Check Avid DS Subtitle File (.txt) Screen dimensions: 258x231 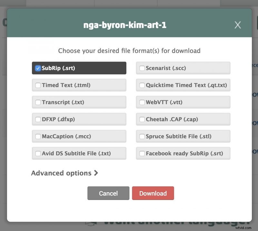[x=38, y=154]
